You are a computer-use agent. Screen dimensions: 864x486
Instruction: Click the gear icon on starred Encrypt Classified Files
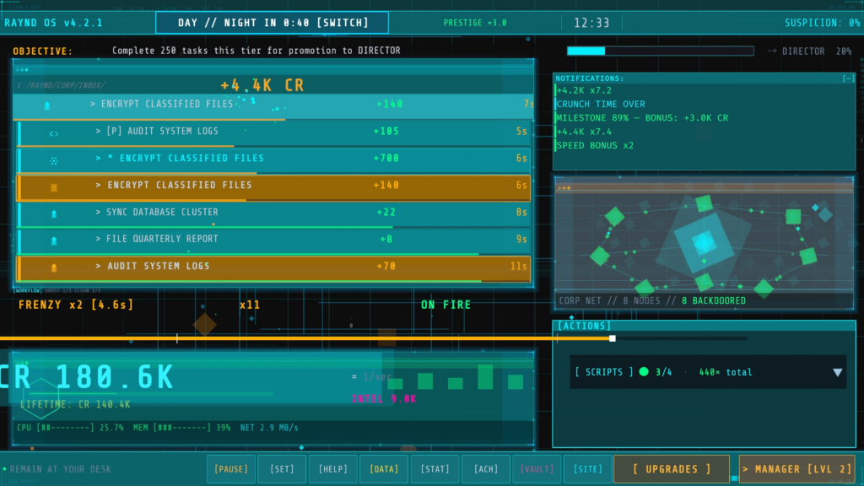pyautogui.click(x=54, y=161)
